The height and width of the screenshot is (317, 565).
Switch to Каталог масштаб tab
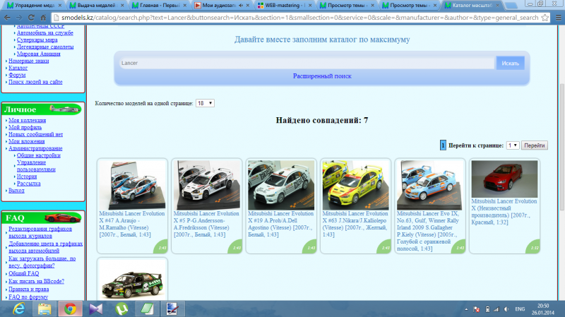[x=472, y=6]
